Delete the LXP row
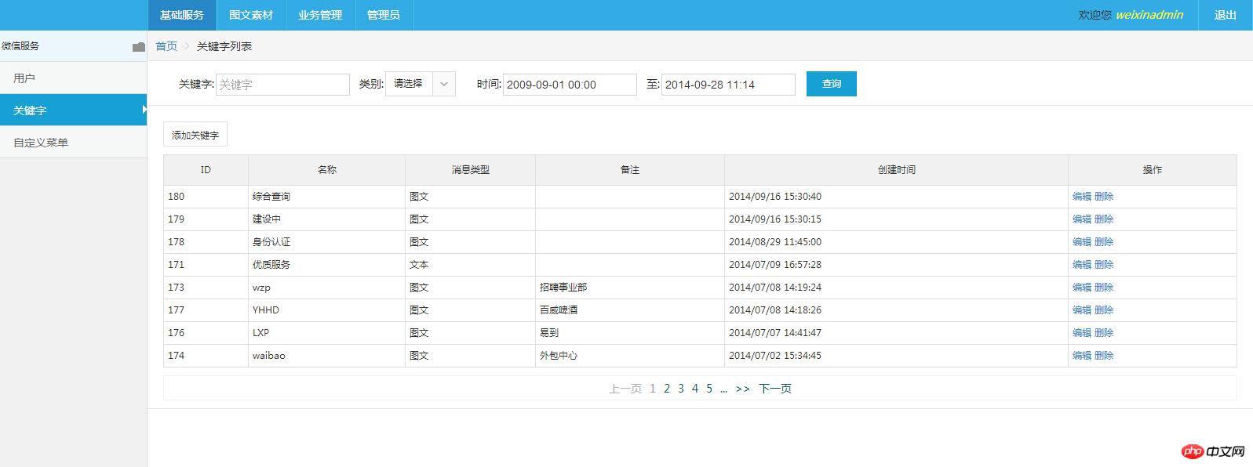Image resolution: width=1253 pixels, height=467 pixels. click(x=1104, y=333)
